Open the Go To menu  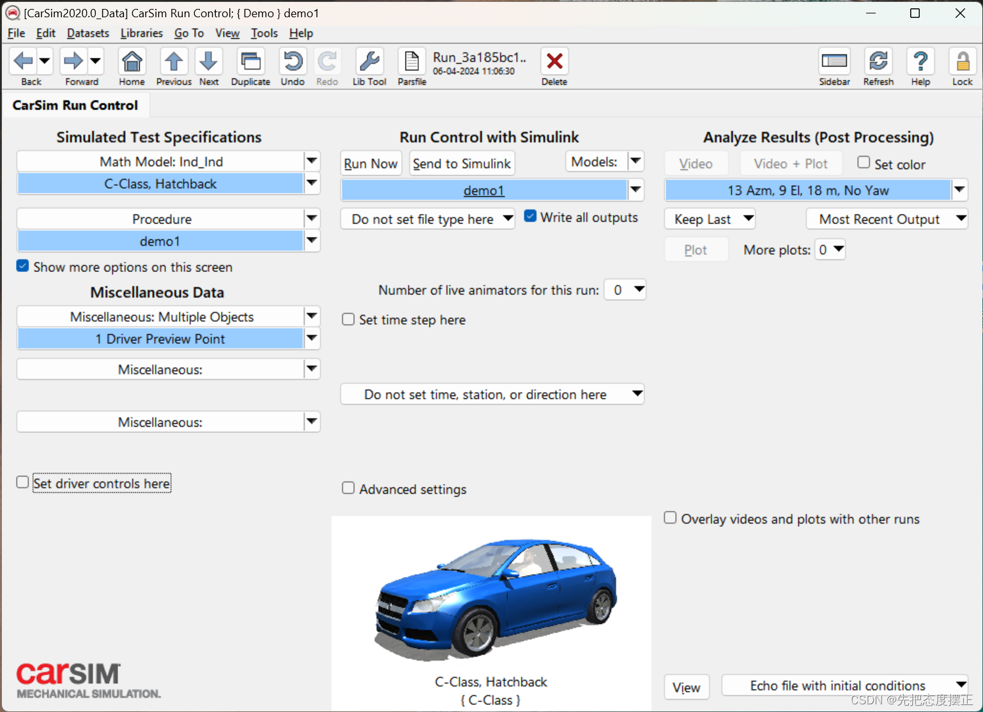[189, 33]
